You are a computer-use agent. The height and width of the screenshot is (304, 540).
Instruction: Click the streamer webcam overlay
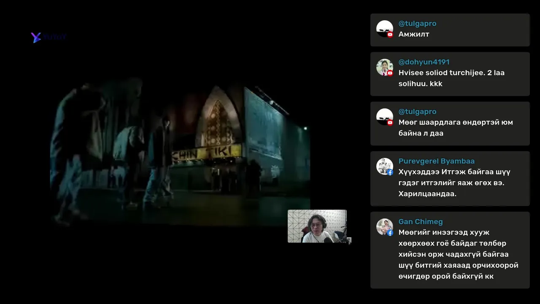[317, 226]
